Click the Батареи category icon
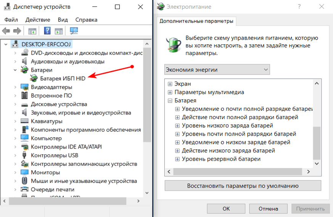Image resolution: width=333 pixels, height=217 pixels. (24, 70)
